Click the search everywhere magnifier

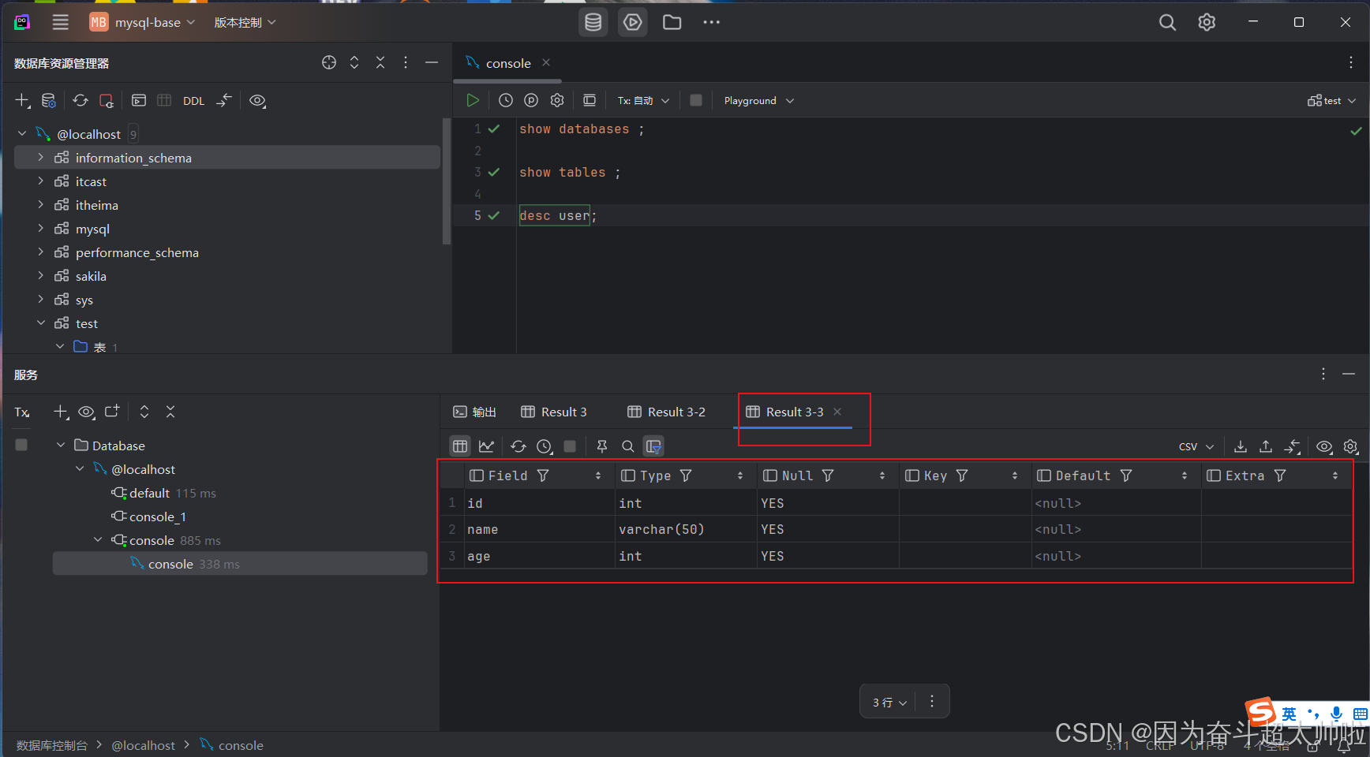1167,22
